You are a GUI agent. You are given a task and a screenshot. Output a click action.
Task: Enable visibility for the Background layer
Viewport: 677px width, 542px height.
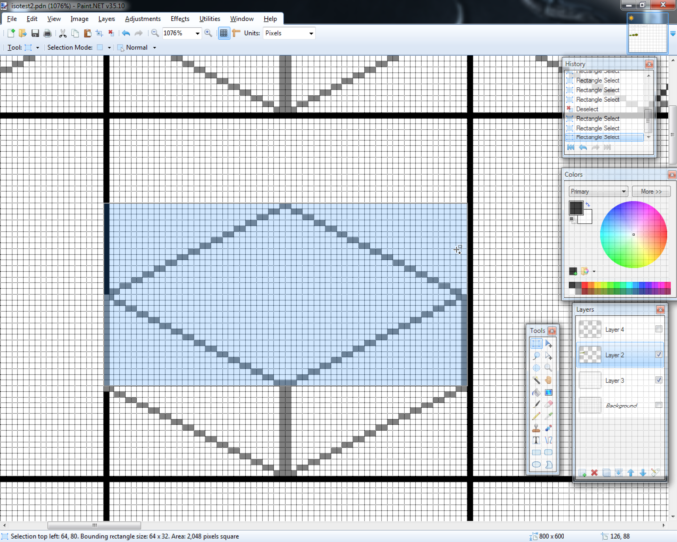[x=658, y=405]
